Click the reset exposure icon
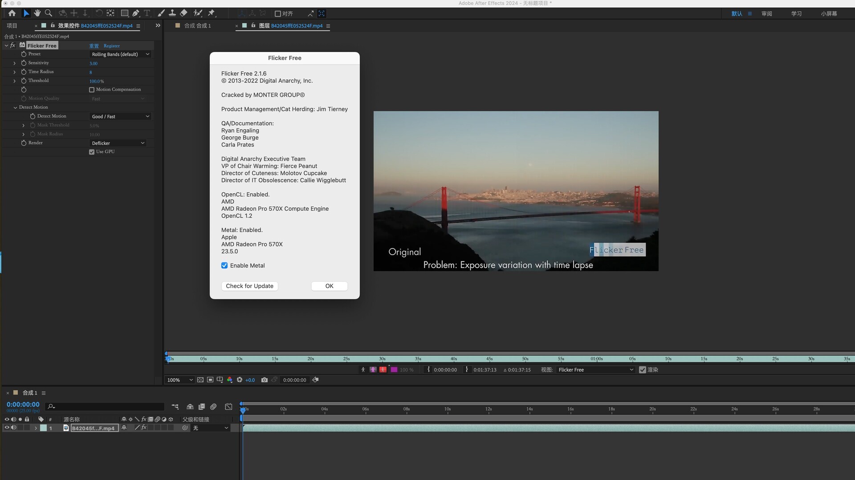This screenshot has height=480, width=855. pyautogui.click(x=240, y=380)
